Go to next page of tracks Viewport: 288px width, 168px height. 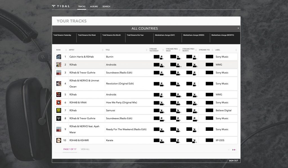coord(234,150)
